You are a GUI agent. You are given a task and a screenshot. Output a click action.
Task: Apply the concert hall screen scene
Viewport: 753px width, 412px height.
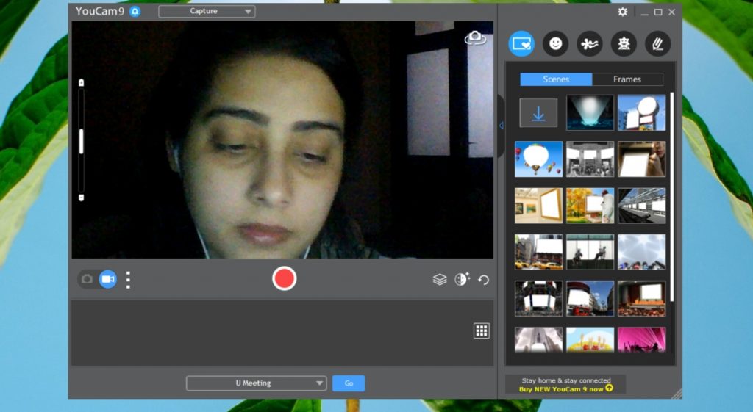[641, 298]
